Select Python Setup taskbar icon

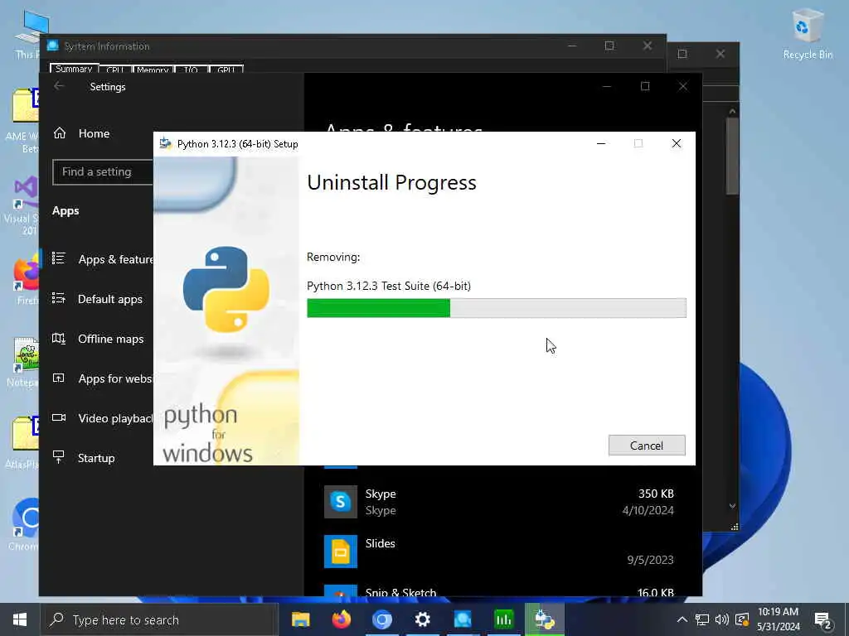point(544,619)
